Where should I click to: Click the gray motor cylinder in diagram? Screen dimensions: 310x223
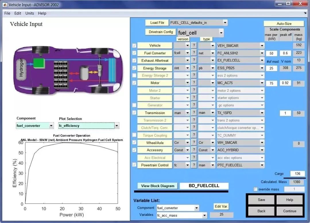pos(84,73)
